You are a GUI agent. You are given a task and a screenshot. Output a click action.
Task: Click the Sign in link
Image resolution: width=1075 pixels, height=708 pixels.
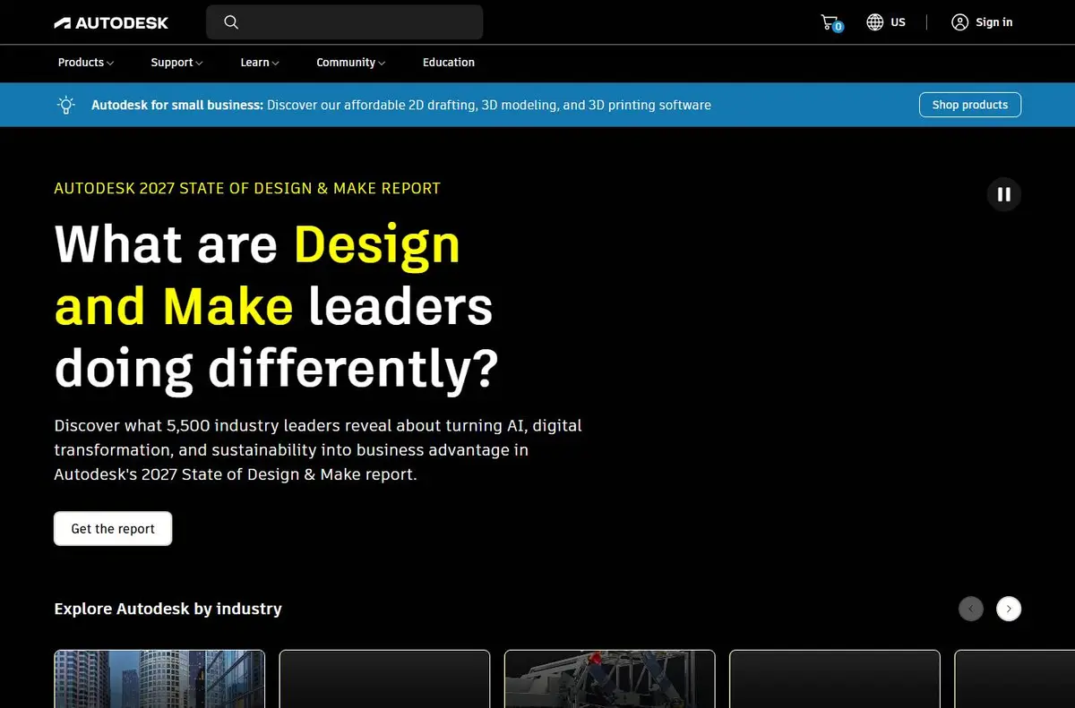click(x=994, y=22)
